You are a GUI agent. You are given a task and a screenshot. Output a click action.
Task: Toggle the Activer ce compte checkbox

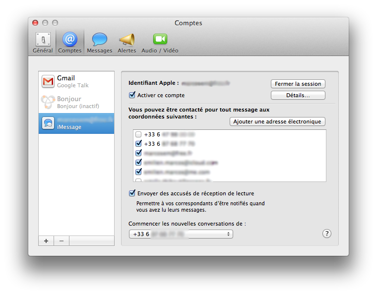[x=132, y=95]
